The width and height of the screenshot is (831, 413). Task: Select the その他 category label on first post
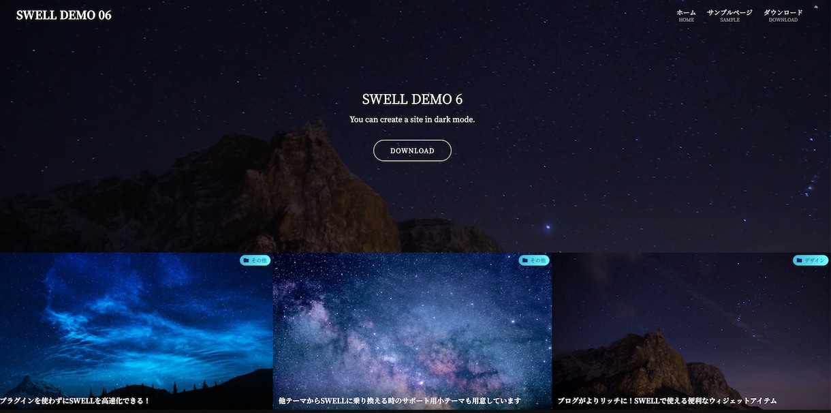[x=259, y=260]
